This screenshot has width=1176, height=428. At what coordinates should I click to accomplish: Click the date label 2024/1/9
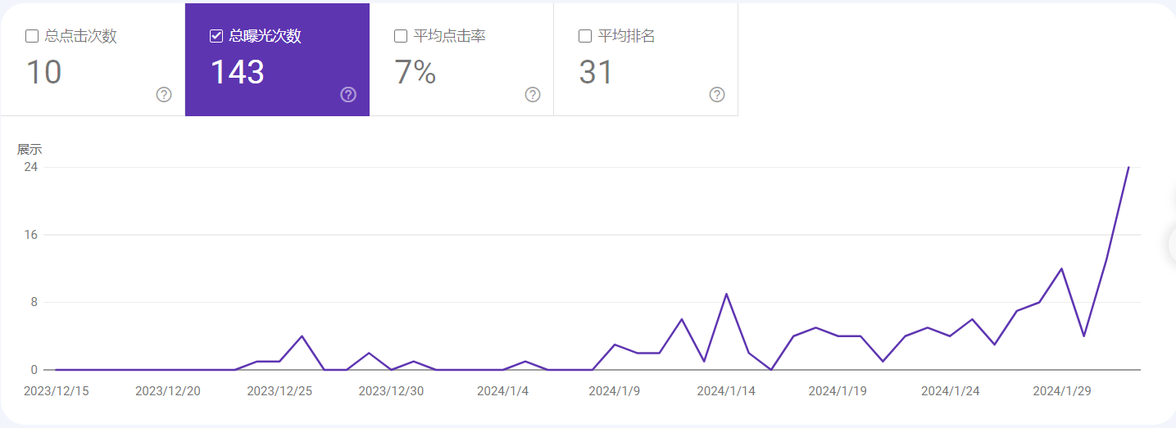pos(615,391)
